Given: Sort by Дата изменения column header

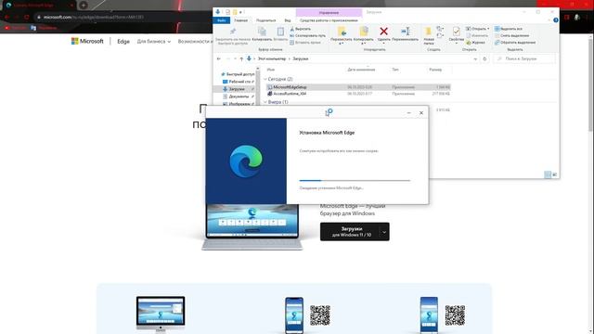Looking at the screenshot, I should pyautogui.click(x=361, y=70).
